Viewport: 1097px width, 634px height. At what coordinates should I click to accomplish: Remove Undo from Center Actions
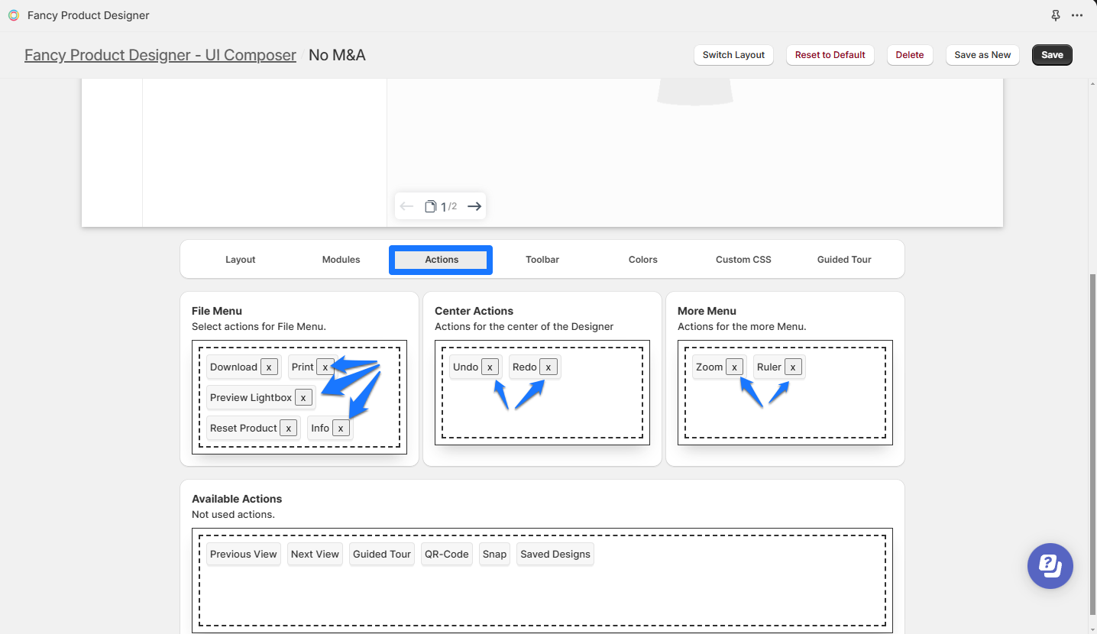[490, 367]
